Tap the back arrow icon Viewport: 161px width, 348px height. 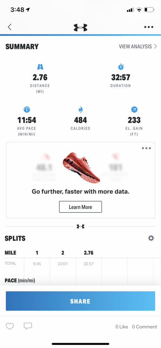tap(9, 27)
